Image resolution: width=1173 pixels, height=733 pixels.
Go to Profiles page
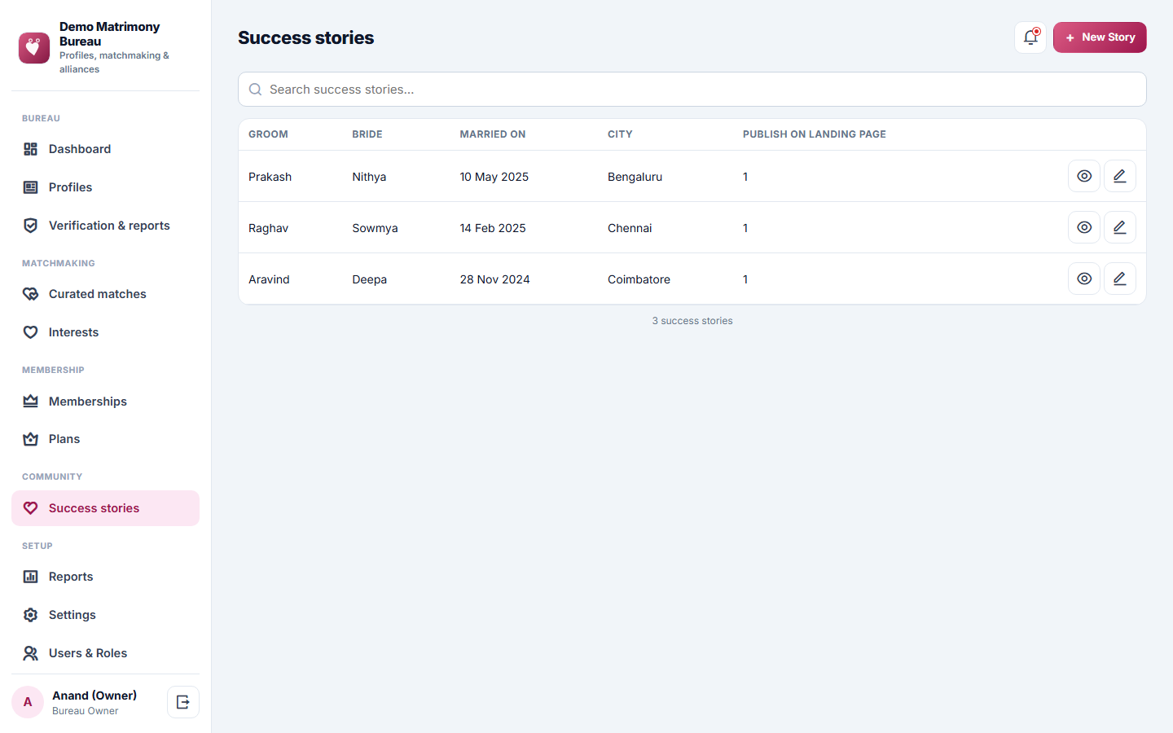pyautogui.click(x=105, y=187)
